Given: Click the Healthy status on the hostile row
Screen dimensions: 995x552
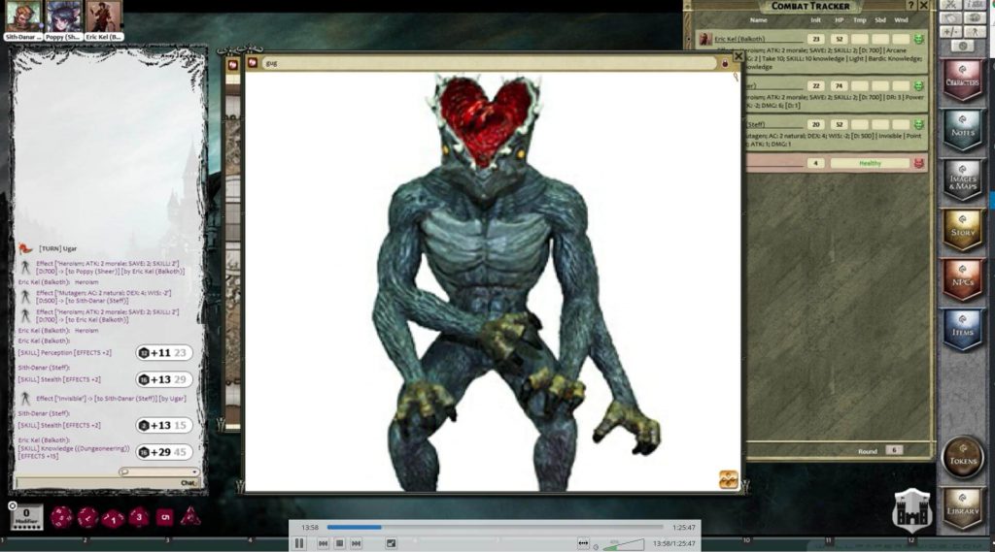Looking at the screenshot, I should click(870, 164).
